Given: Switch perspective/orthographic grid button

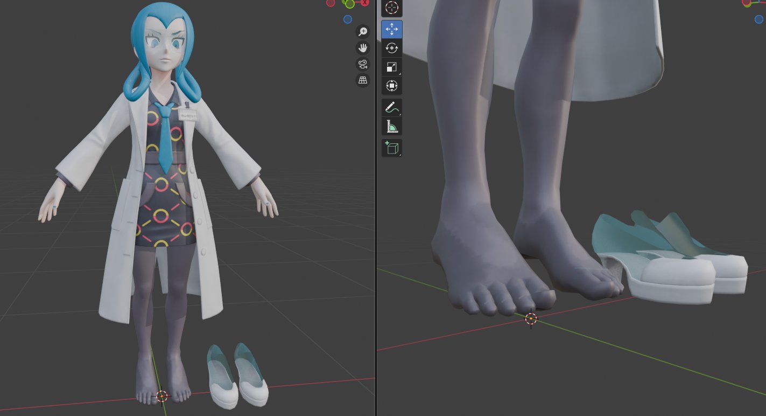Looking at the screenshot, I should point(363,80).
